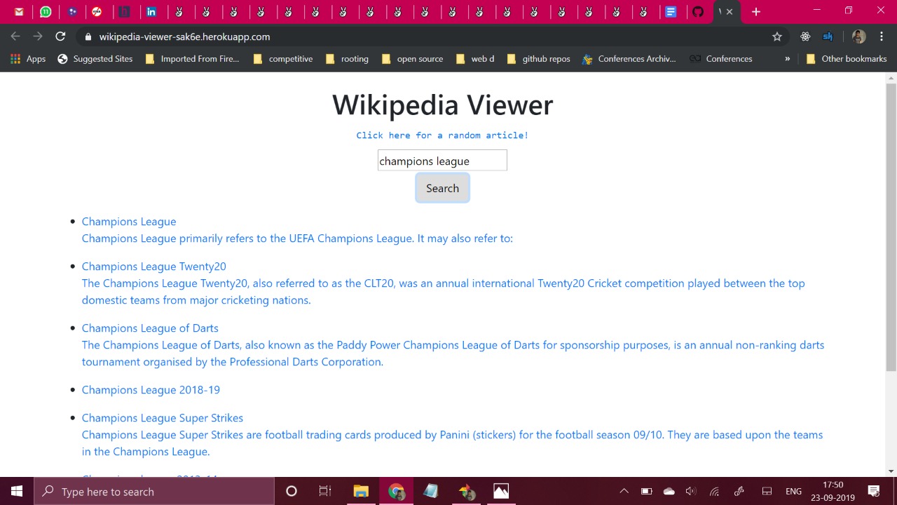The image size is (897, 505).
Task: Open the web d bookmarks folder
Action: click(x=475, y=59)
